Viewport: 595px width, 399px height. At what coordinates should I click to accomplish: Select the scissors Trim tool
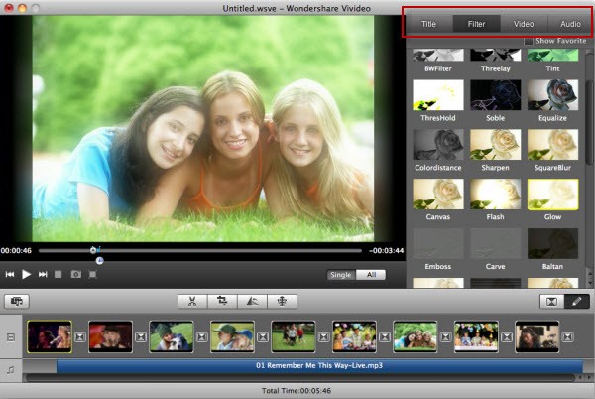pyautogui.click(x=192, y=302)
